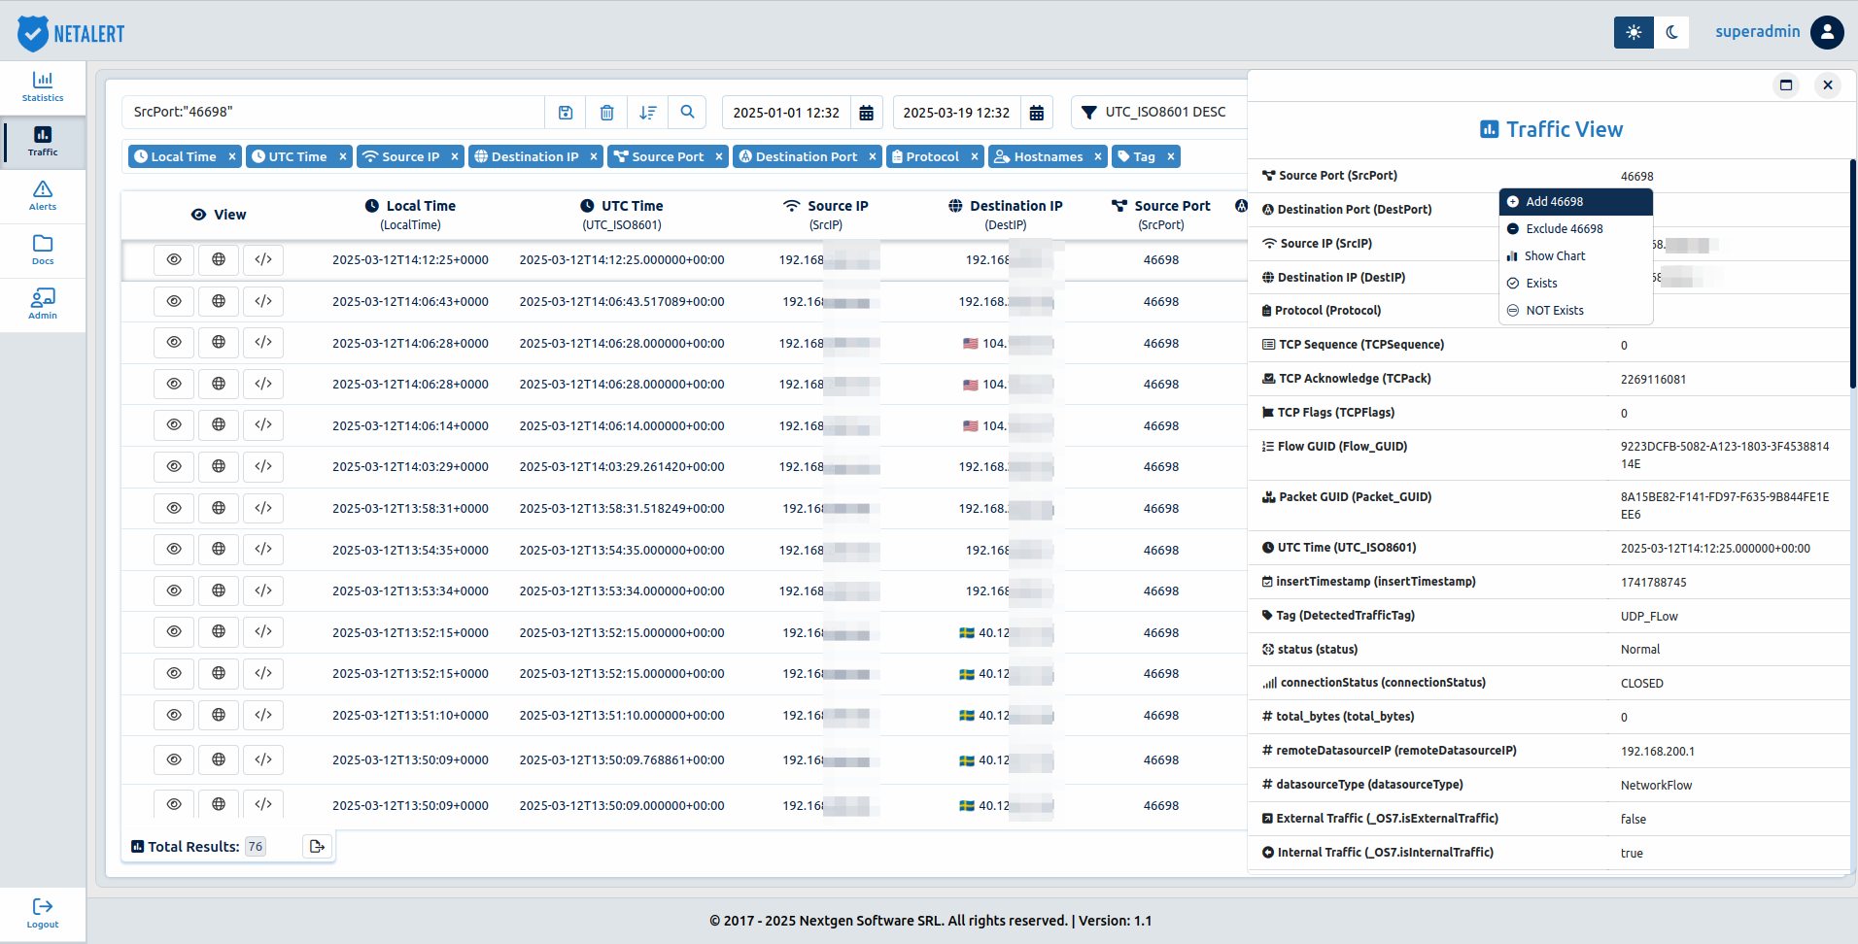Select Exists filter option
This screenshot has height=944, width=1858.
click(x=1575, y=284)
